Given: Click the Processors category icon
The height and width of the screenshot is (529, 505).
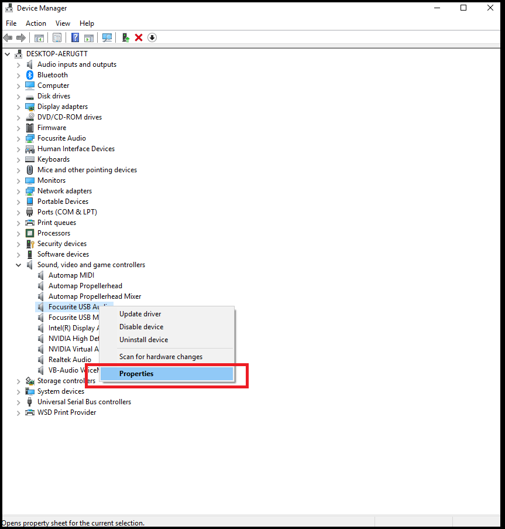Looking at the screenshot, I should tap(30, 233).
